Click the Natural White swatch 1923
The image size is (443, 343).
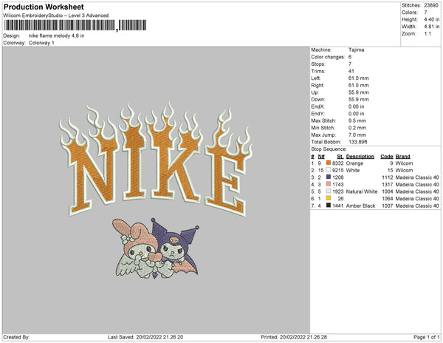click(x=329, y=191)
